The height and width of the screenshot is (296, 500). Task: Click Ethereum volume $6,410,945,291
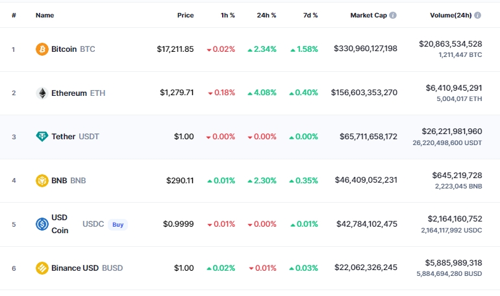pyautogui.click(x=454, y=87)
